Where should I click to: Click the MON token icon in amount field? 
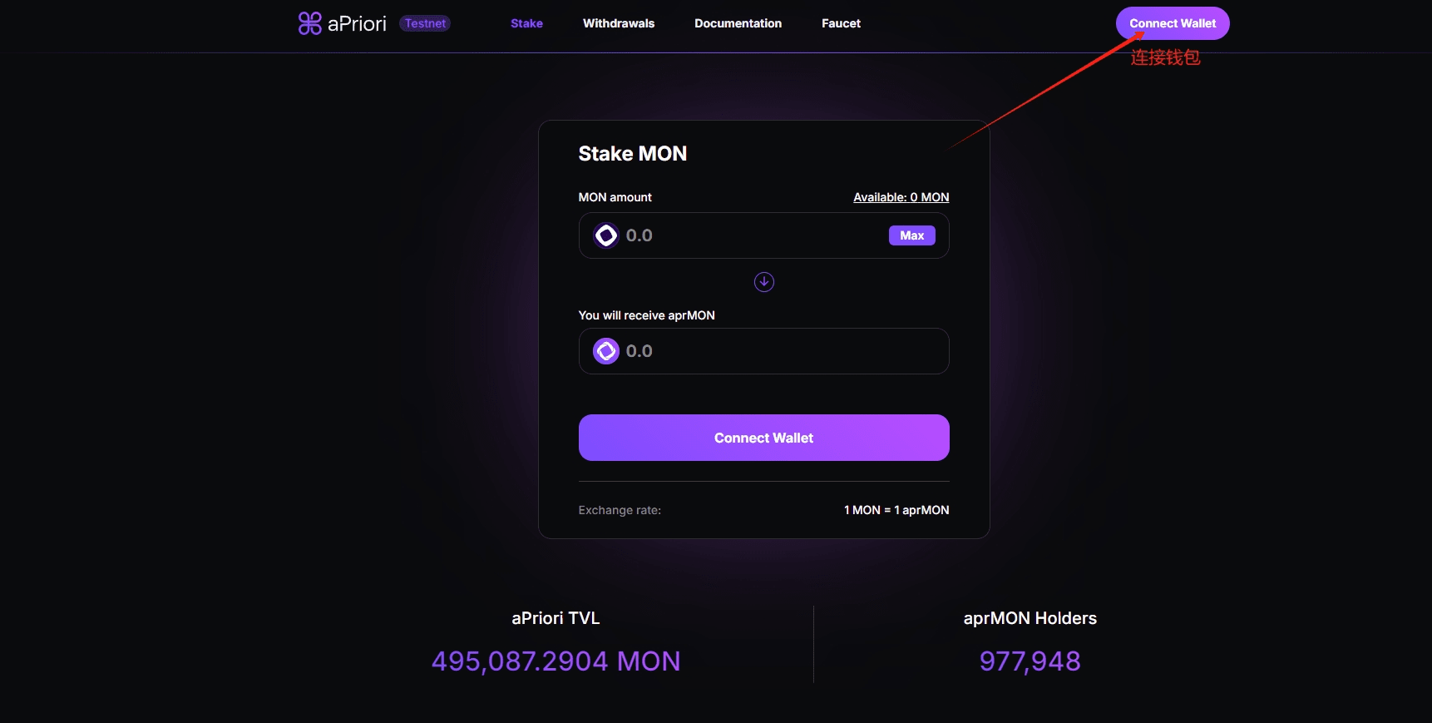point(605,235)
